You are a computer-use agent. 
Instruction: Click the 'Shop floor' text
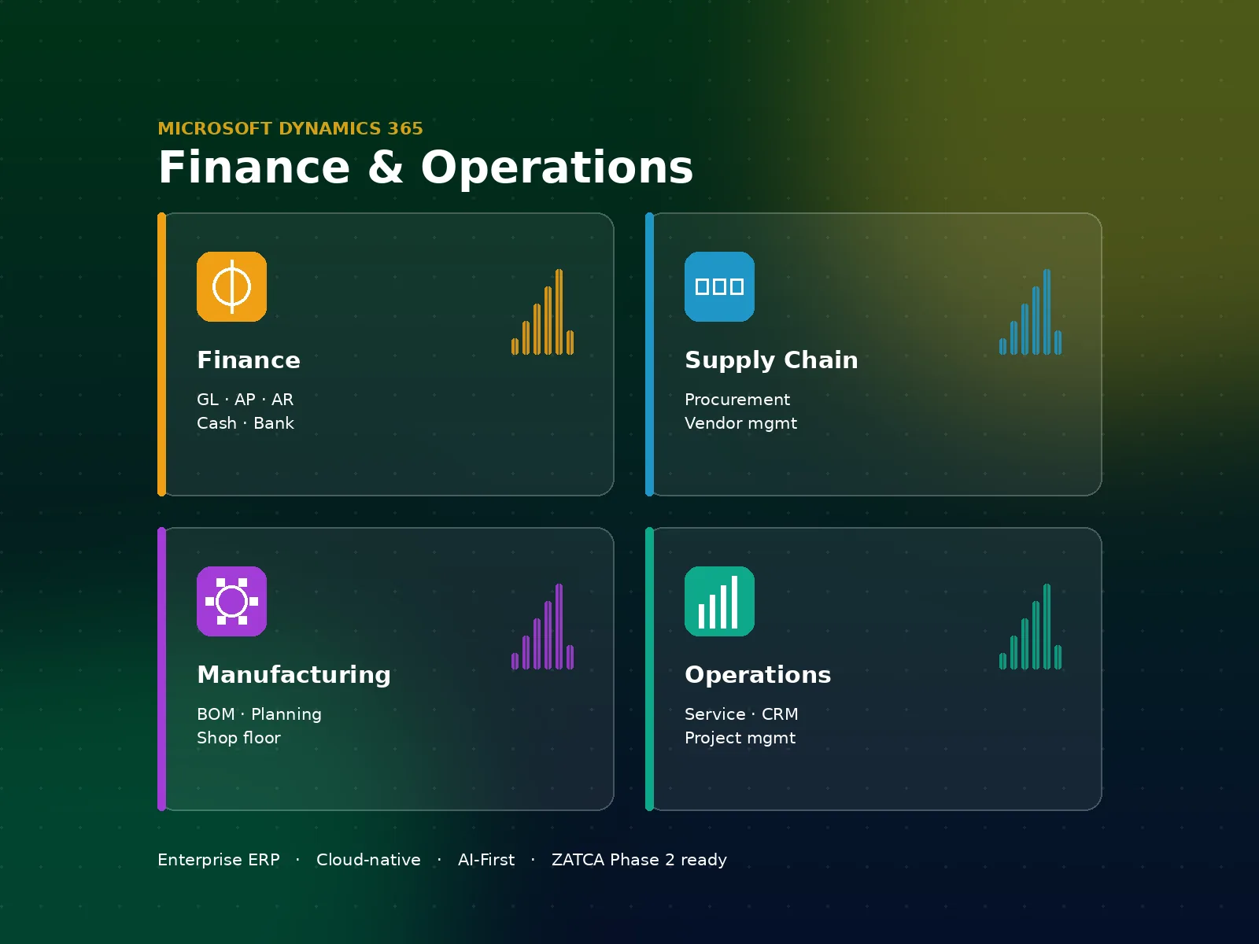point(238,738)
